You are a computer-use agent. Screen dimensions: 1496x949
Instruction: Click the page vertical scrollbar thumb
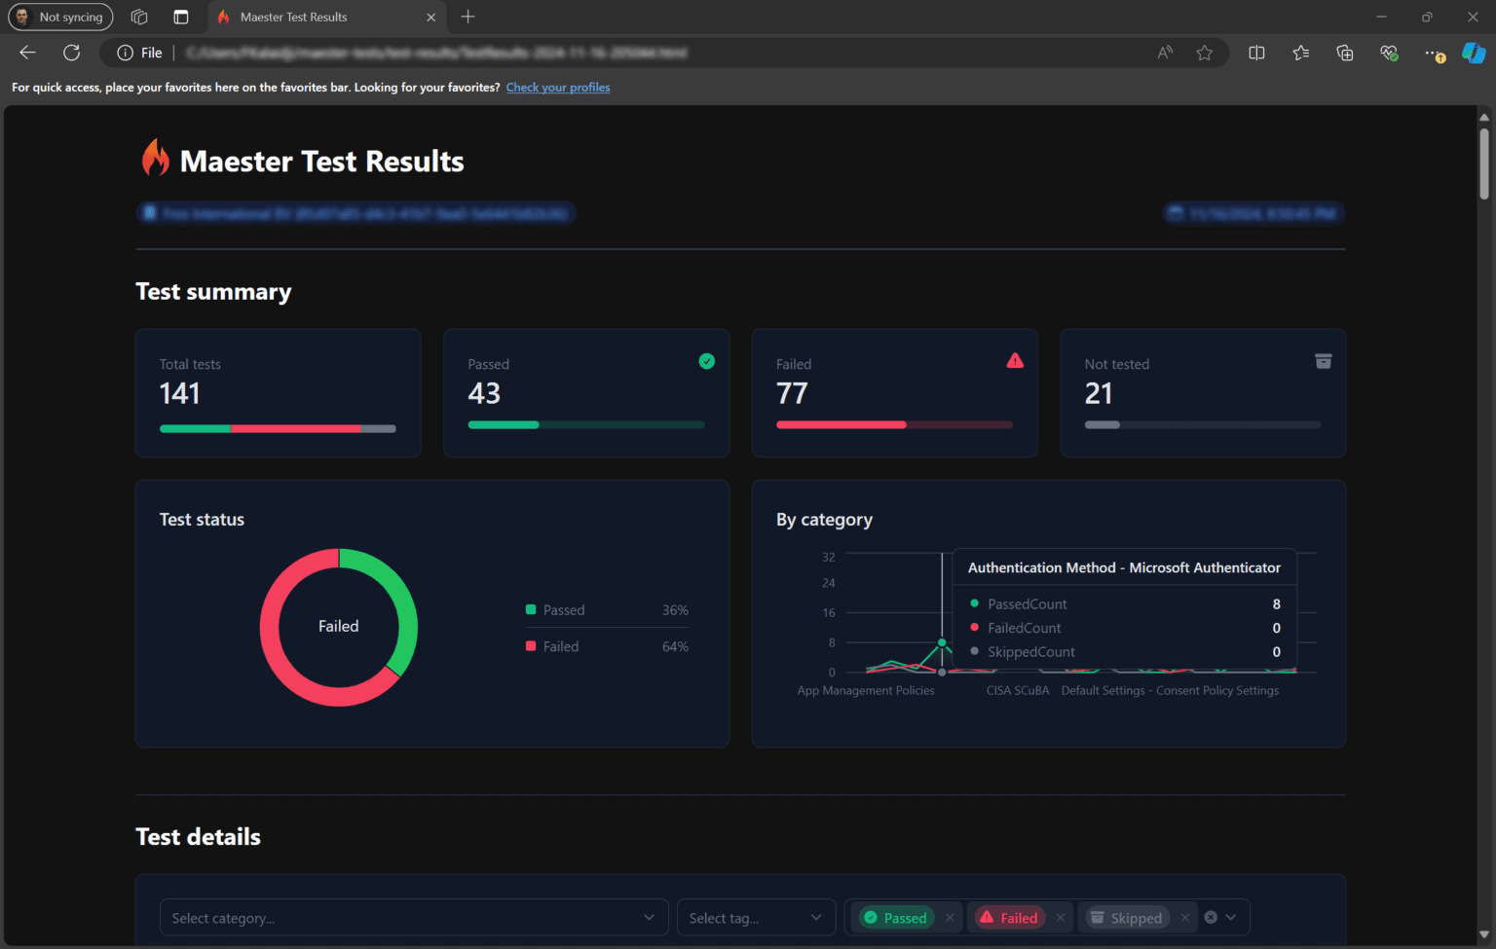tap(1483, 164)
